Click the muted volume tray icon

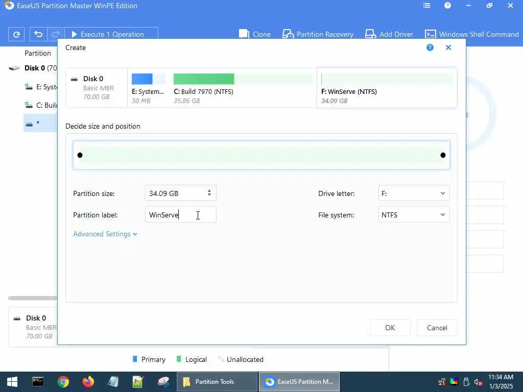point(478,382)
